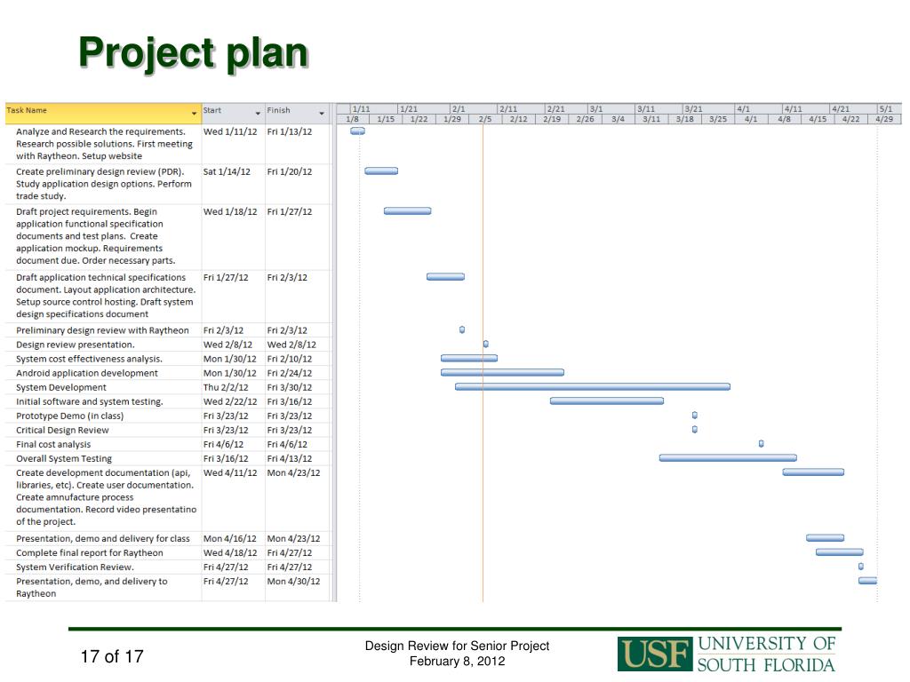Screen dimensions: 910x682
Task: Click the 2/5 week label in timescale
Action: 485,119
